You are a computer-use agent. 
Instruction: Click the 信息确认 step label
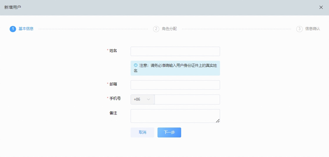(x=313, y=29)
